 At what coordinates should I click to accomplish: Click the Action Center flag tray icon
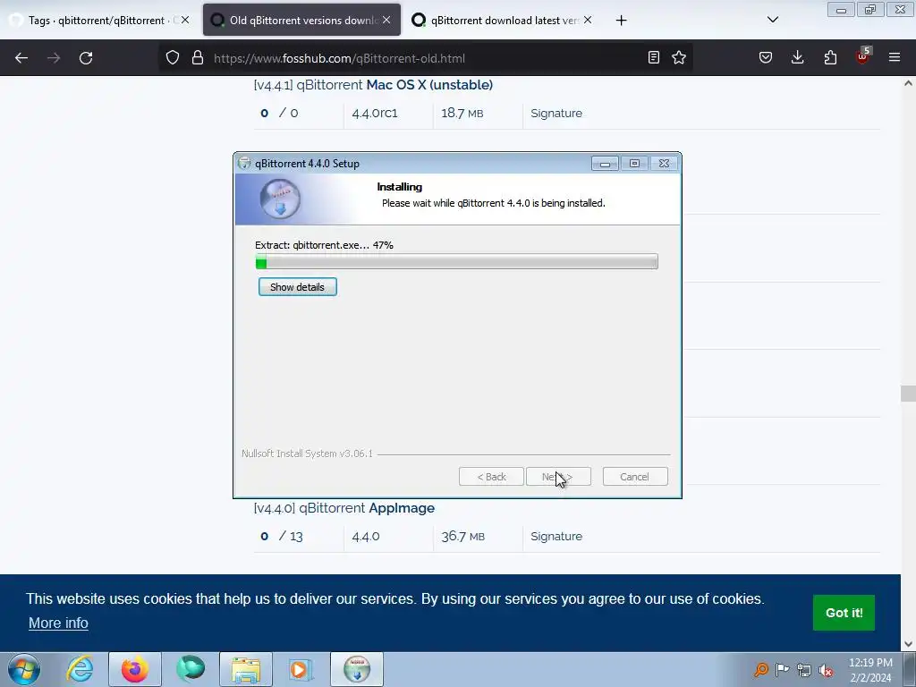pyautogui.click(x=782, y=669)
